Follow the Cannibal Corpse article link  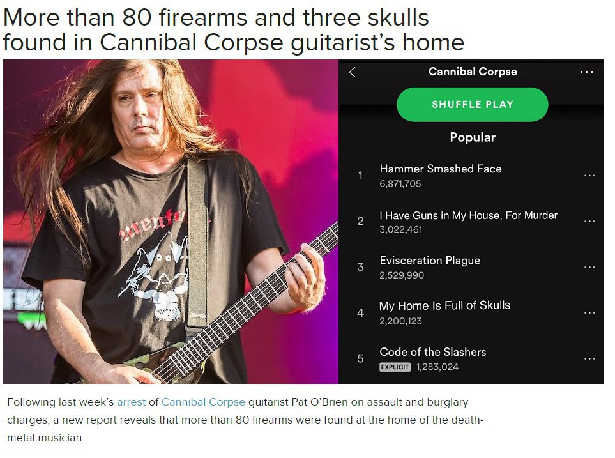[203, 402]
